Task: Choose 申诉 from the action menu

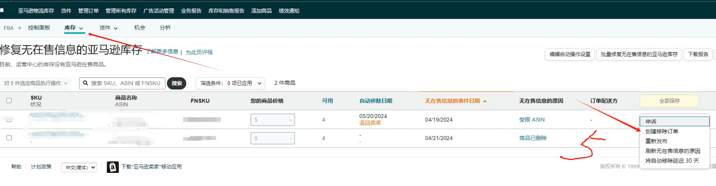Action: pyautogui.click(x=675, y=121)
